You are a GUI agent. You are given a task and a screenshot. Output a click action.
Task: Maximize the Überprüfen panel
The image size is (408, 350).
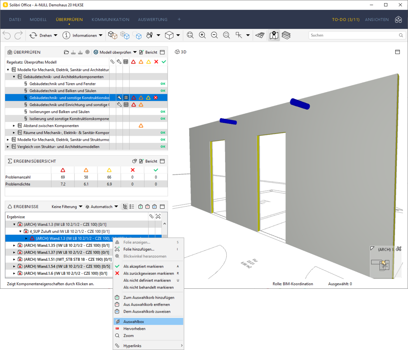pos(162,52)
